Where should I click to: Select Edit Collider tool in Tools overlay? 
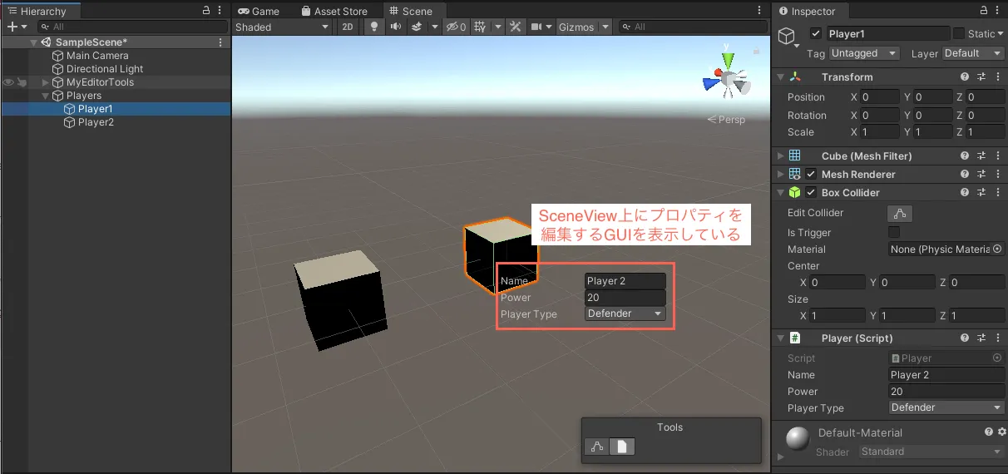[596, 447]
